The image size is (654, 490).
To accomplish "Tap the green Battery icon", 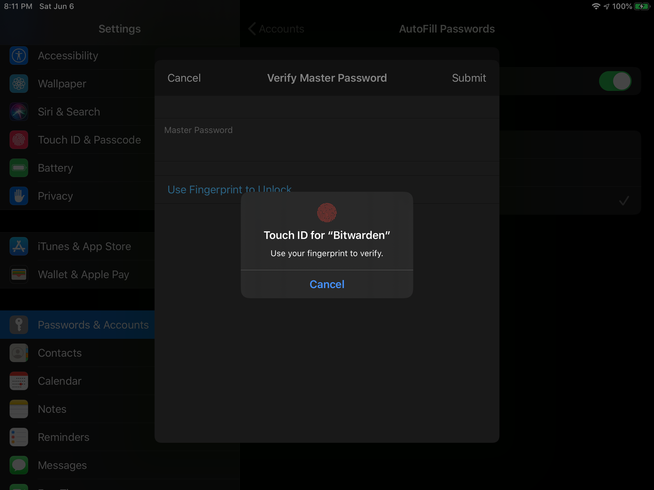I will 19,168.
